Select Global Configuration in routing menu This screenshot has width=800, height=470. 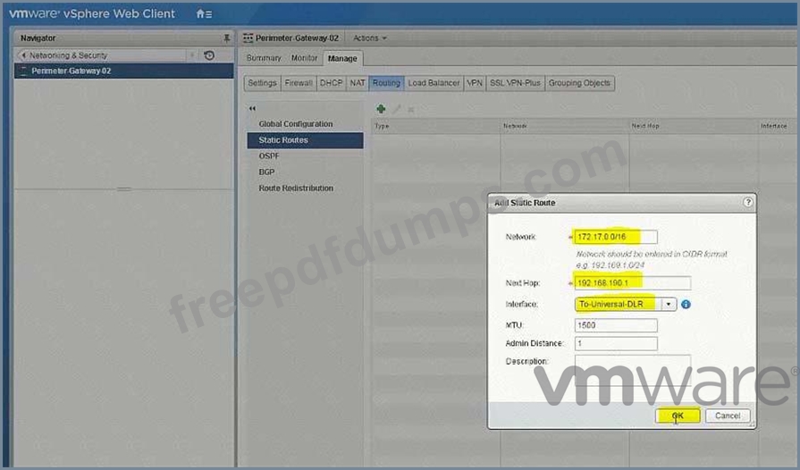(295, 124)
